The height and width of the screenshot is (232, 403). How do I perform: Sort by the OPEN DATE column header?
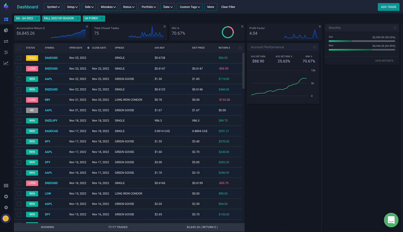click(x=76, y=48)
